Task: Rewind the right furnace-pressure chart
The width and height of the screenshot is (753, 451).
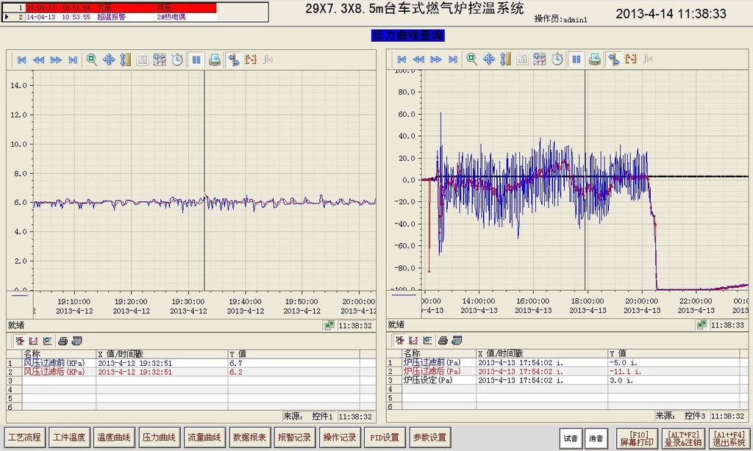Action: click(418, 59)
